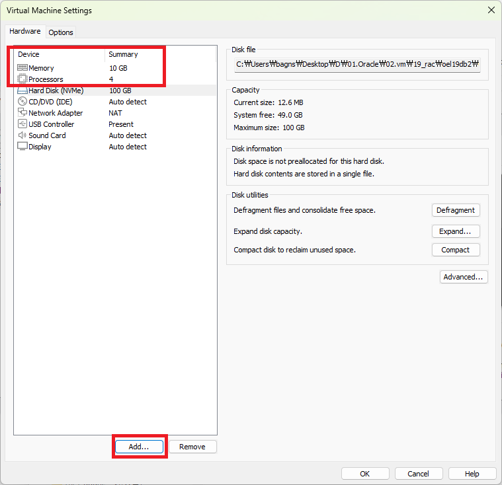Image resolution: width=502 pixels, height=485 pixels.
Task: Click the CD/DVD Auto detect summary
Action: click(128, 102)
